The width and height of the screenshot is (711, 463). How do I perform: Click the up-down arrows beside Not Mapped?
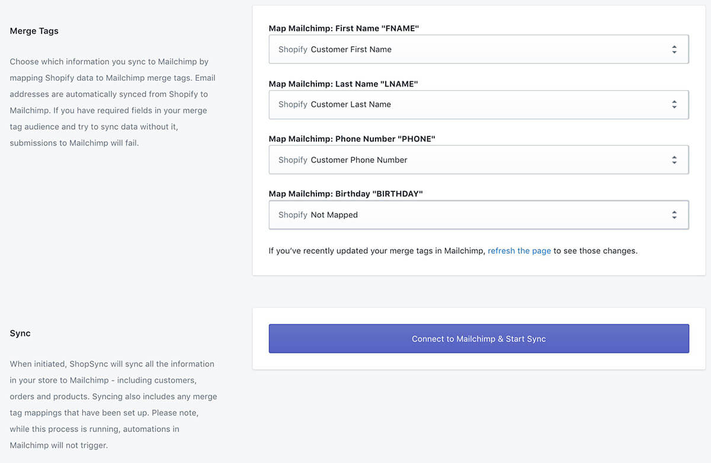[674, 215]
